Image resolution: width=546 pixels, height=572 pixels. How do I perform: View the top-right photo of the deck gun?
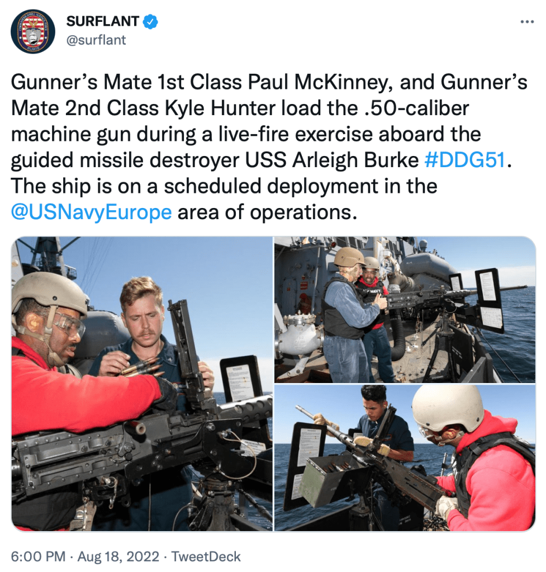[x=405, y=309]
